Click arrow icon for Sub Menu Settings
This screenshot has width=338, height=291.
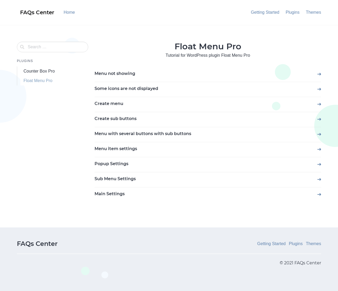tap(319, 179)
